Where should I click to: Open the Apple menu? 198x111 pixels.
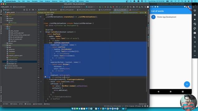tap(3, 1)
